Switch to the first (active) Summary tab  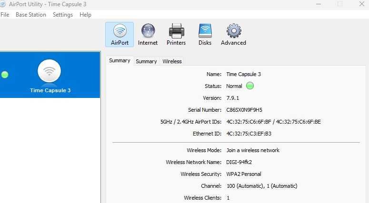tap(120, 61)
